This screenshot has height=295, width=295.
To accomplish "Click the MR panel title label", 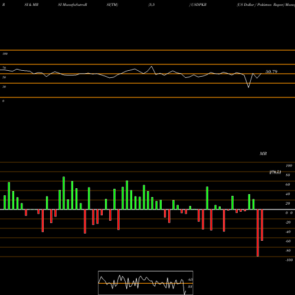I will pos(263,153).
